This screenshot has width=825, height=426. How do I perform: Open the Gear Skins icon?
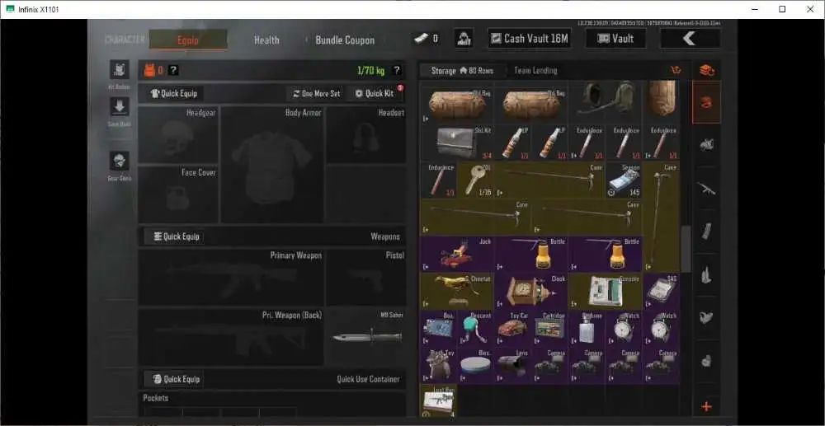click(x=120, y=161)
